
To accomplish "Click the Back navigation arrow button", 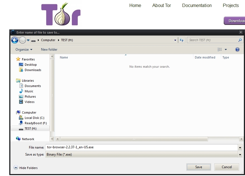I will [15, 40].
